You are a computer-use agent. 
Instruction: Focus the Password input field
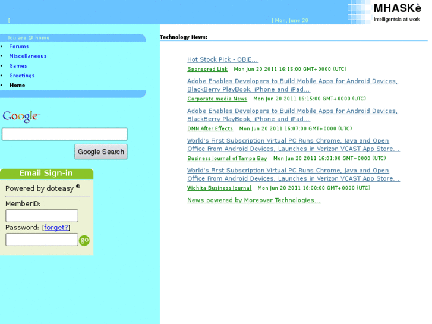[x=42, y=240]
